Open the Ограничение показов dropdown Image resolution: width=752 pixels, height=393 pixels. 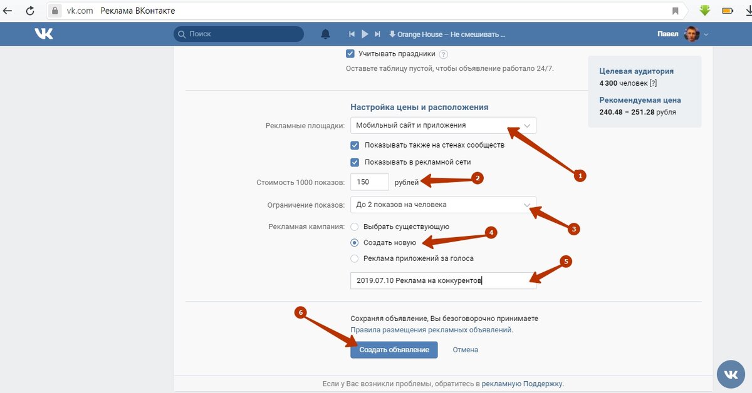(443, 205)
